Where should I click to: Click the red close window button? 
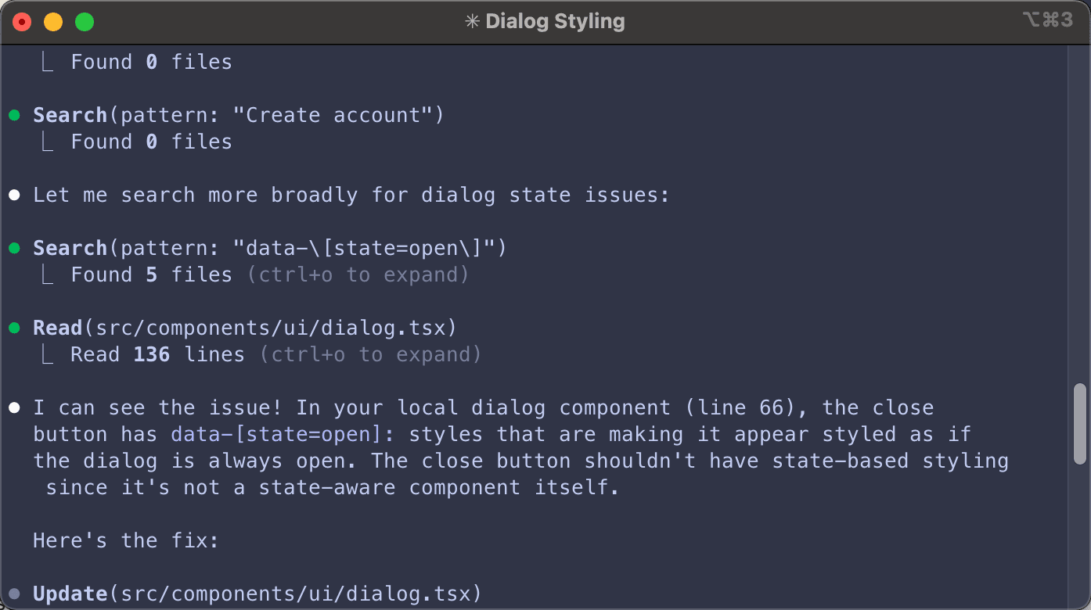point(22,22)
